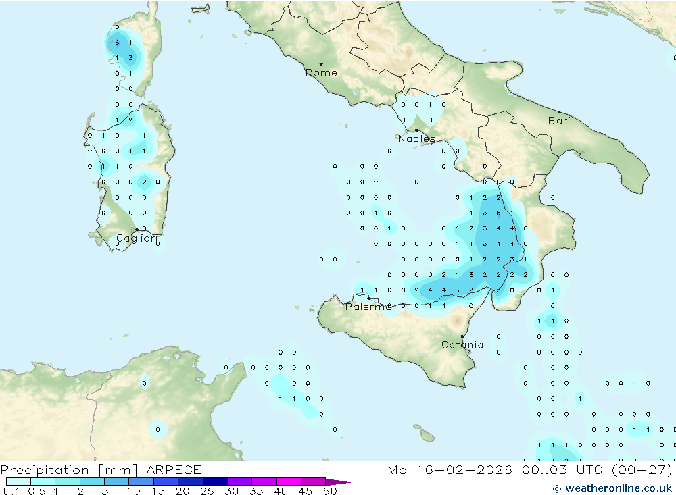Select the 20–25 mm dark blue swatch
676x495 pixels.
click(190, 481)
